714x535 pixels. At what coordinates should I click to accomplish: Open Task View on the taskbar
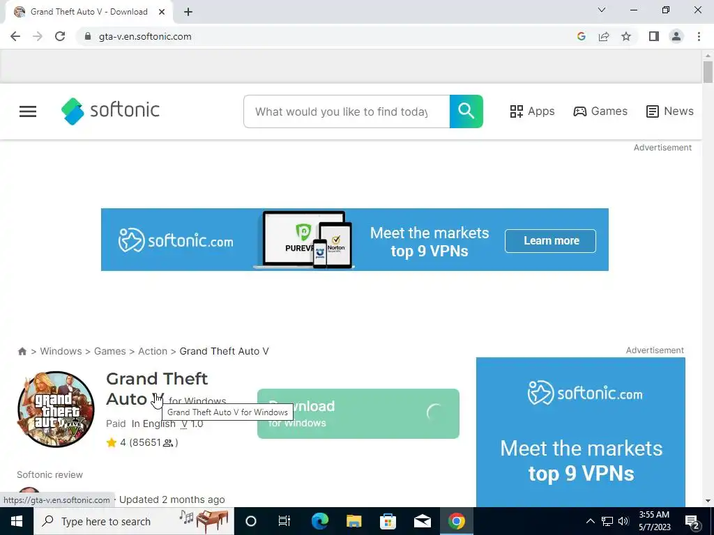click(x=284, y=521)
